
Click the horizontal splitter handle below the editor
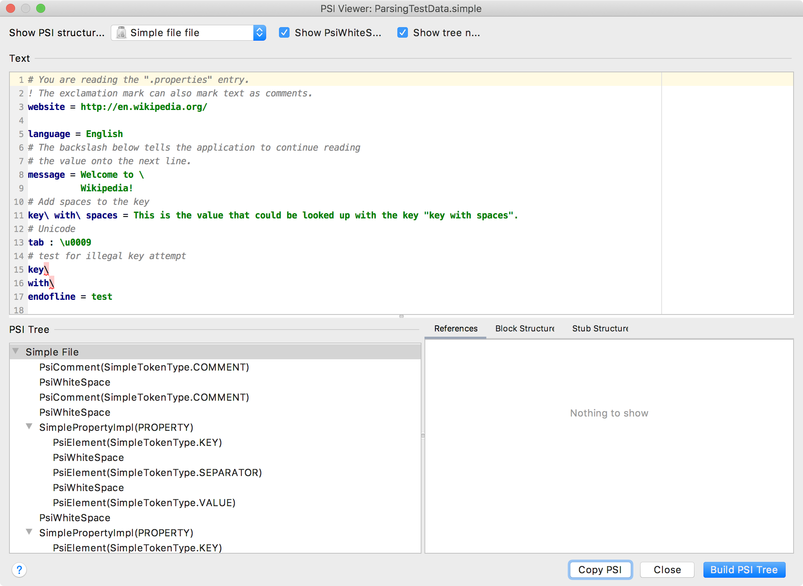(401, 316)
